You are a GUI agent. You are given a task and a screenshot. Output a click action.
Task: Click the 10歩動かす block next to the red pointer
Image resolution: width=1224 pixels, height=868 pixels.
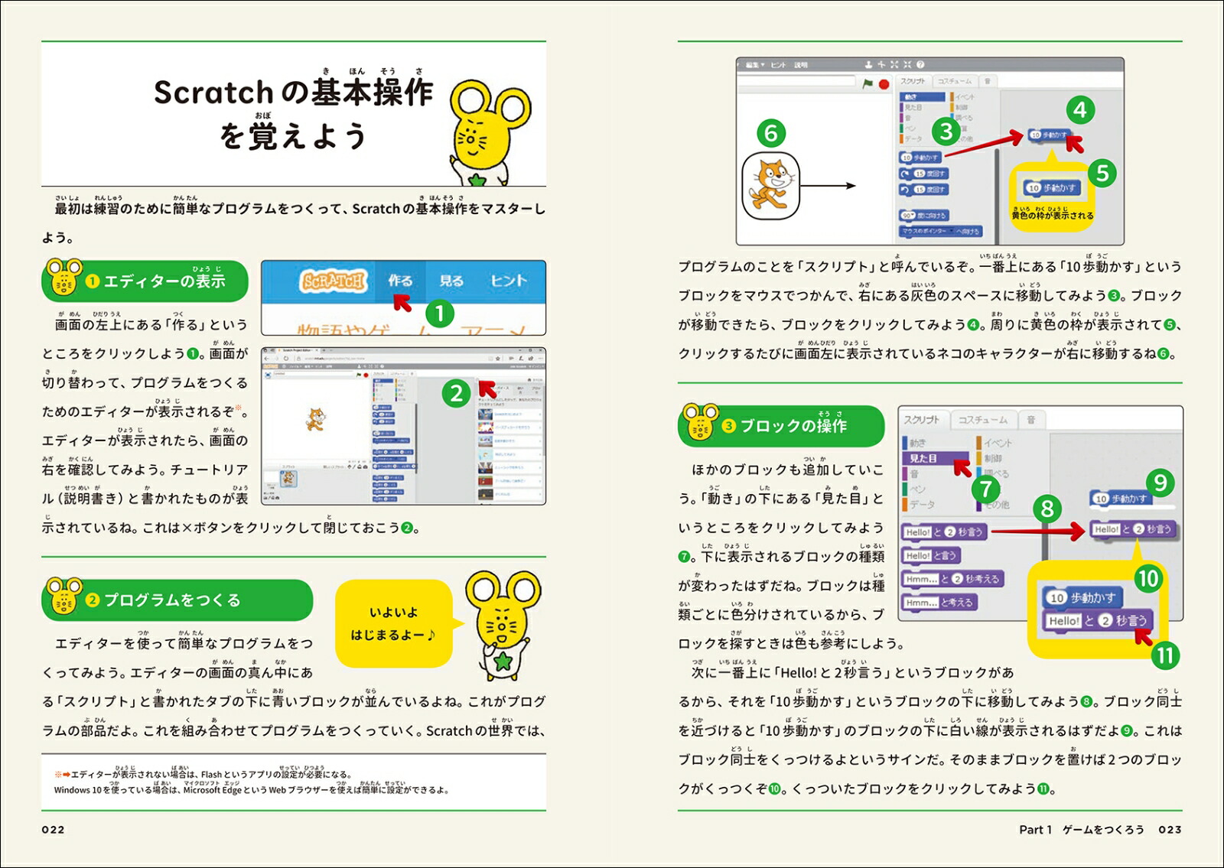(1050, 135)
